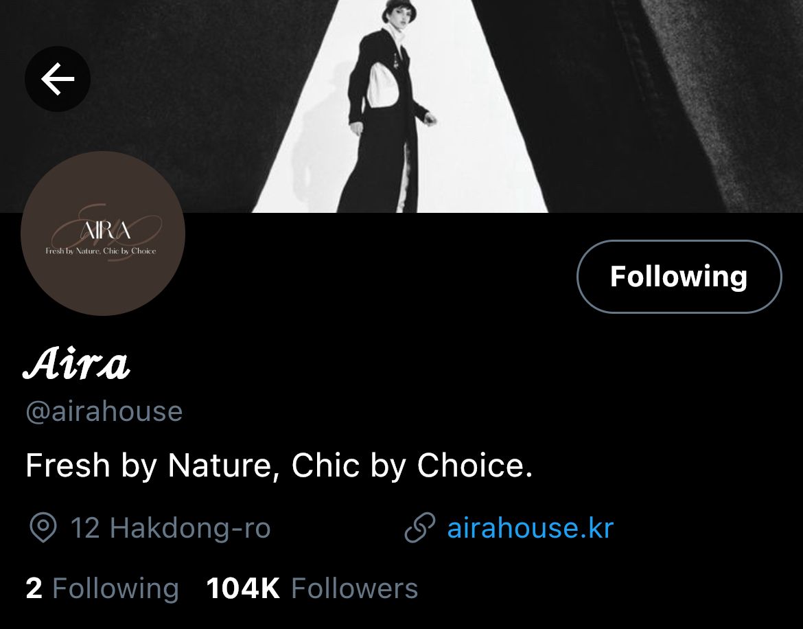Click the 104K follower count number
This screenshot has width=803, height=629.
[x=243, y=588]
